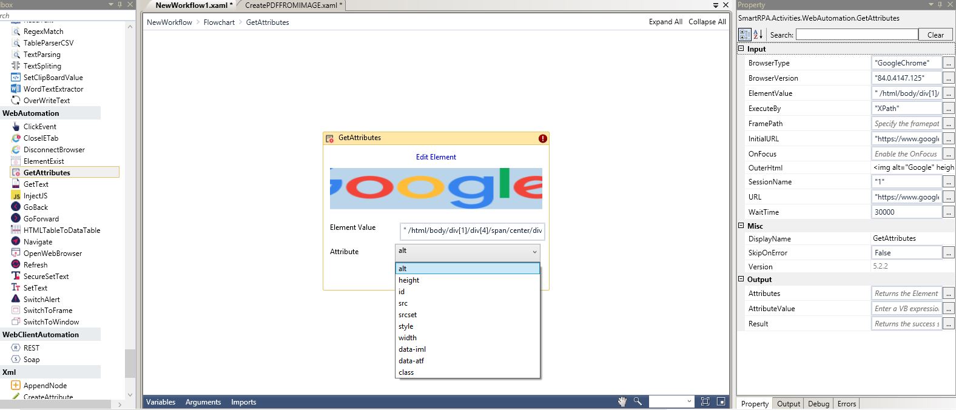Open the Debug tab
956x410 pixels.
[x=818, y=404]
